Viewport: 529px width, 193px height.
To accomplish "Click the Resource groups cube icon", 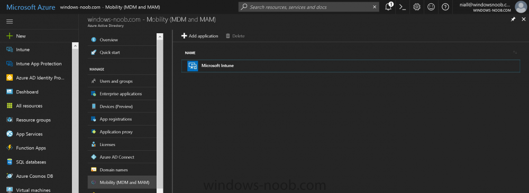I will pos(10,120).
